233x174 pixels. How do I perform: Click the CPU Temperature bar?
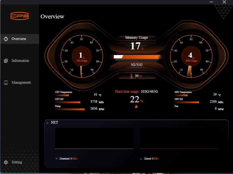(x=62, y=95)
